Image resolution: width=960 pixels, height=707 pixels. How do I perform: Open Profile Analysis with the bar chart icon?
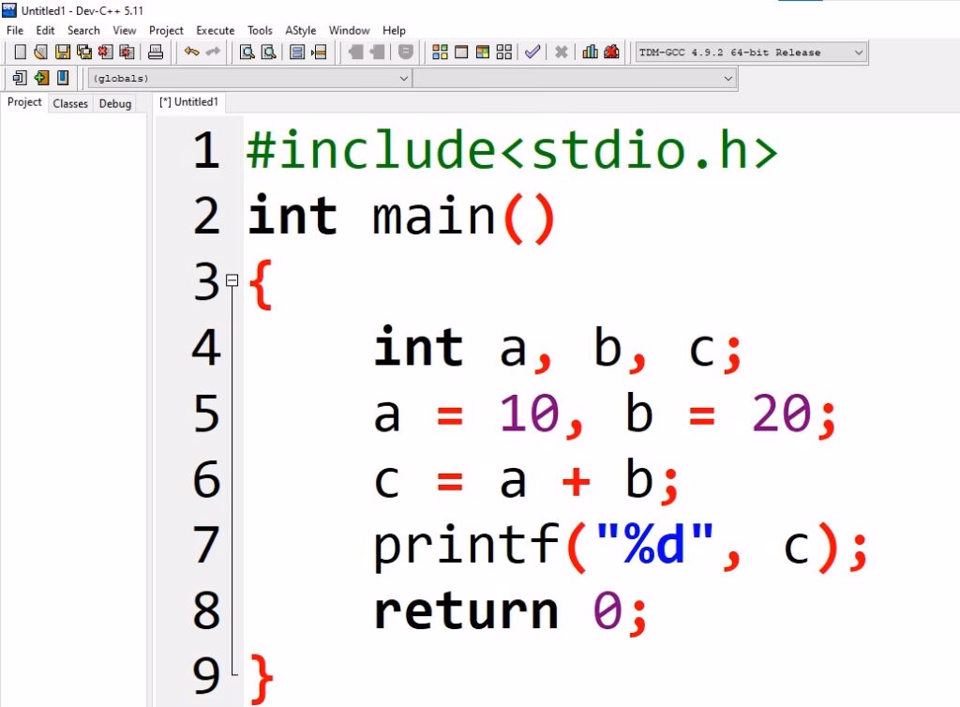point(591,52)
